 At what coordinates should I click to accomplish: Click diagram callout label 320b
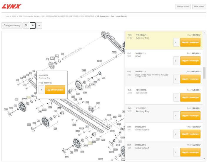93,84
